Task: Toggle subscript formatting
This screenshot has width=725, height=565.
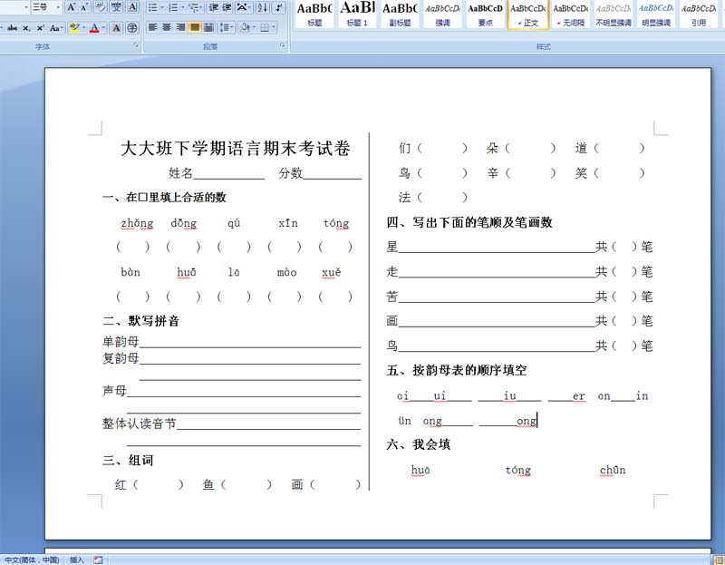Action: (27, 28)
